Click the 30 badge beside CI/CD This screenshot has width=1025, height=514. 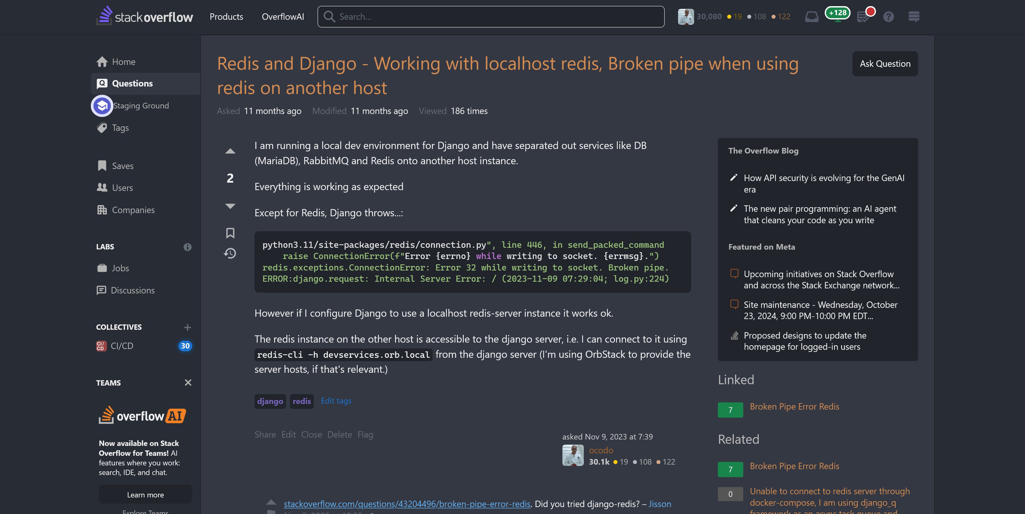185,346
